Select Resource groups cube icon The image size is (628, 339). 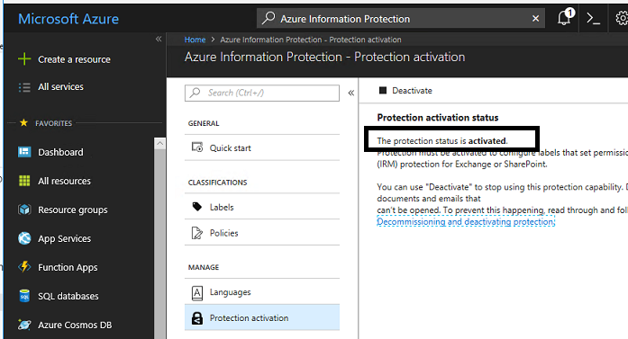click(x=24, y=210)
